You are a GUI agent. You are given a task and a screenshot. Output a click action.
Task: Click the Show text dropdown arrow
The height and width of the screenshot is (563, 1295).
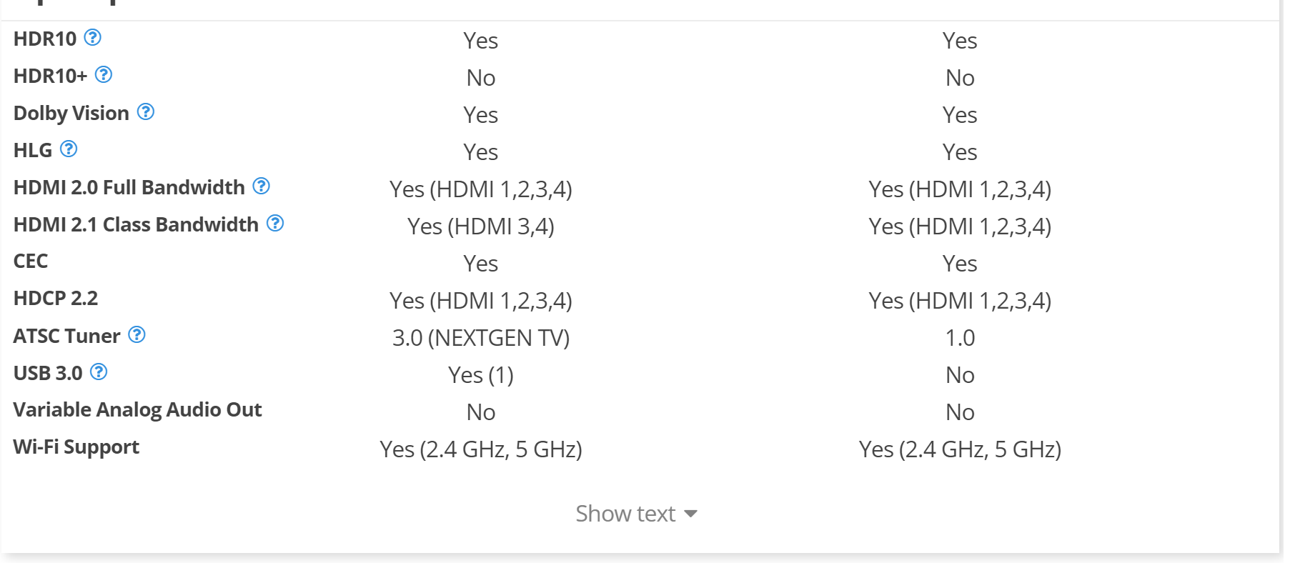coord(690,514)
